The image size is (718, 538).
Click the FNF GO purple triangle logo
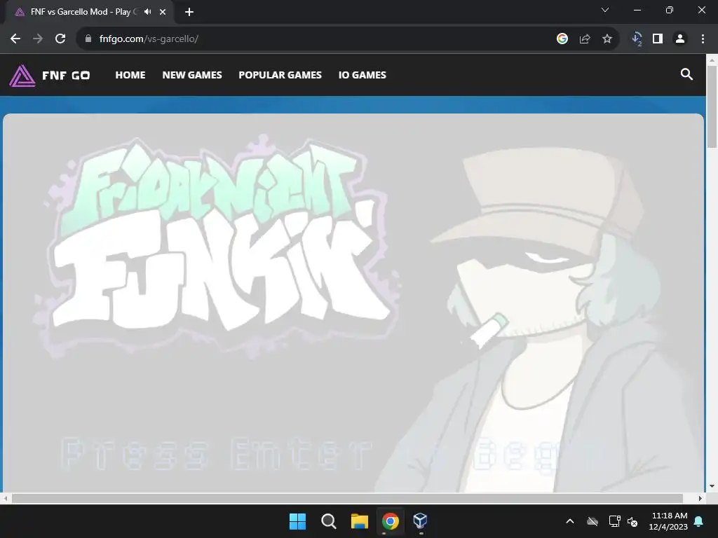(x=22, y=76)
